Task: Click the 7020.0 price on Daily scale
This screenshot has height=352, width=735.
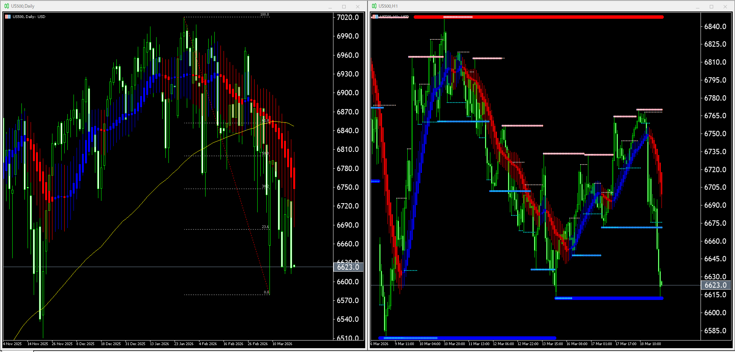Action: [x=348, y=17]
